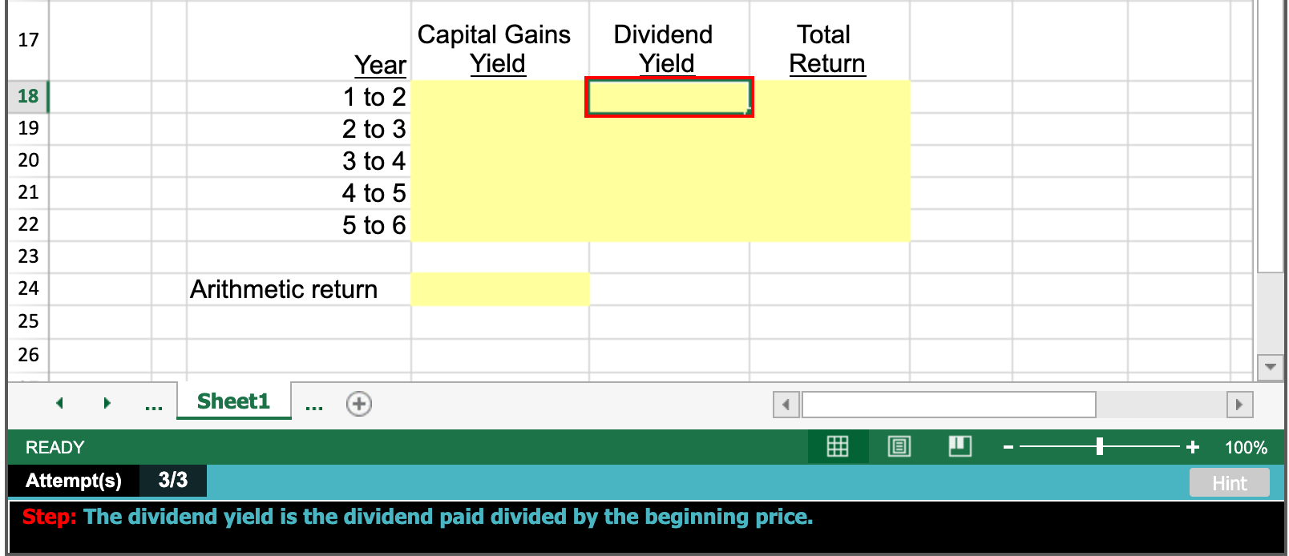Open the Sheet1 tab
1289x556 pixels.
(233, 401)
